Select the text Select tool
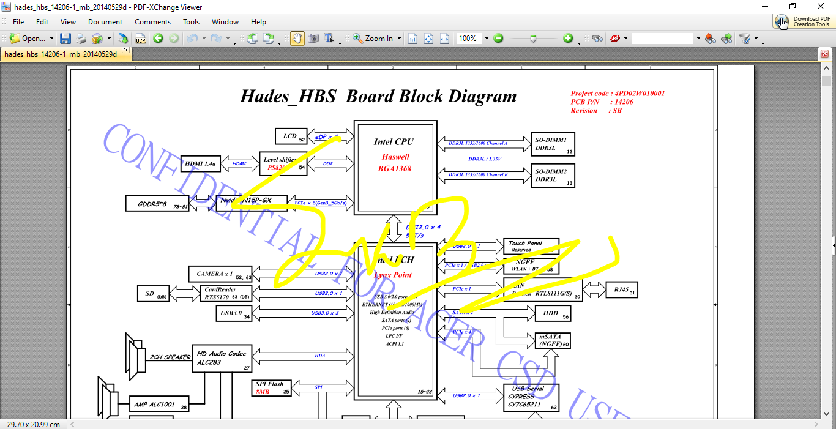Screen dimensions: 836x429 point(329,39)
